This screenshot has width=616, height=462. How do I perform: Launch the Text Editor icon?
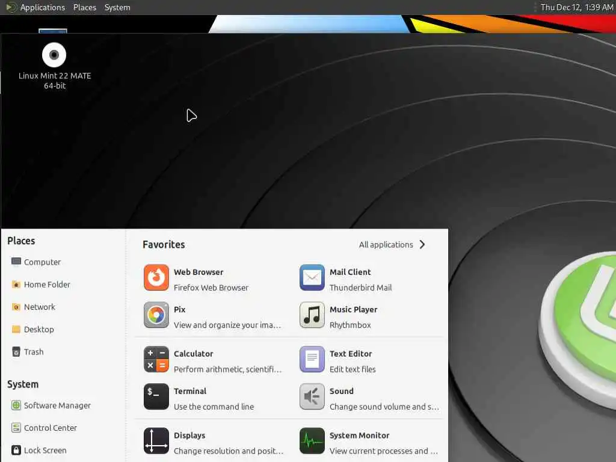click(312, 359)
